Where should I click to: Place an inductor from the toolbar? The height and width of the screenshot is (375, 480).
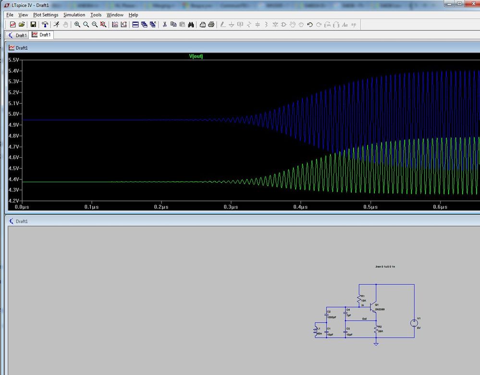pos(266,24)
